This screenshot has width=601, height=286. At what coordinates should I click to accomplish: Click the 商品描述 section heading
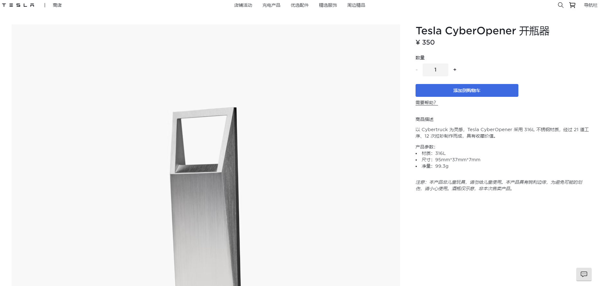(x=425, y=119)
